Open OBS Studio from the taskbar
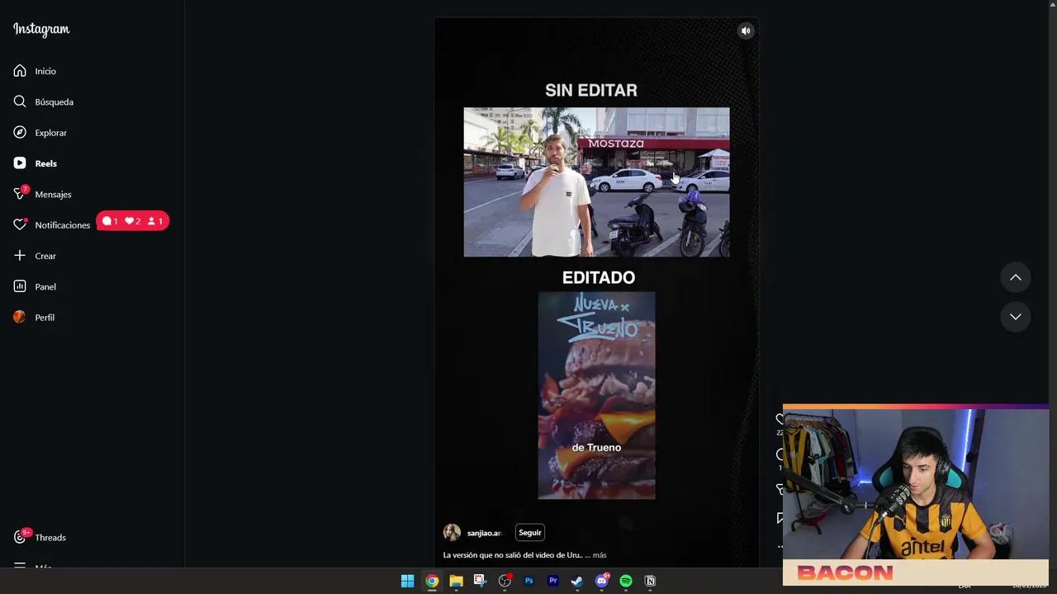Viewport: 1057px width, 594px height. [505, 581]
